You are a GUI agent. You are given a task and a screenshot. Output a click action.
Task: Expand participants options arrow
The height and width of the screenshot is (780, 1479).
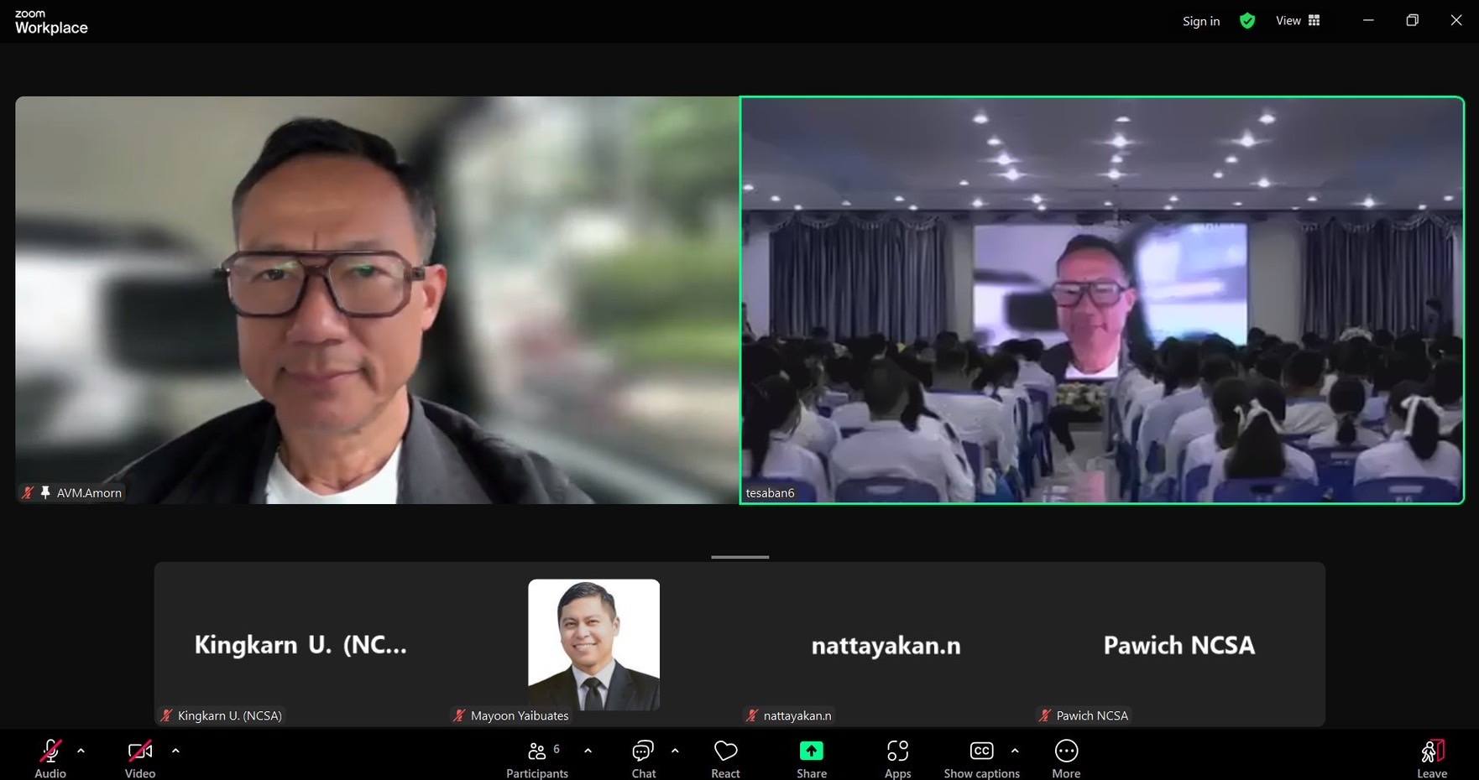point(588,751)
